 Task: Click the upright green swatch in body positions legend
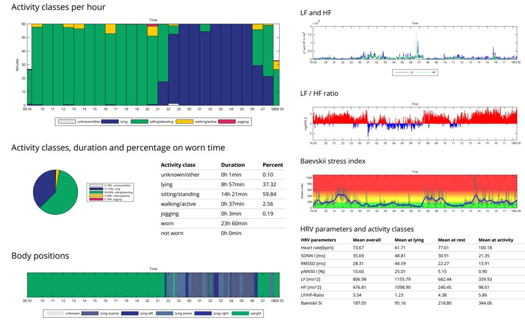click(240, 313)
